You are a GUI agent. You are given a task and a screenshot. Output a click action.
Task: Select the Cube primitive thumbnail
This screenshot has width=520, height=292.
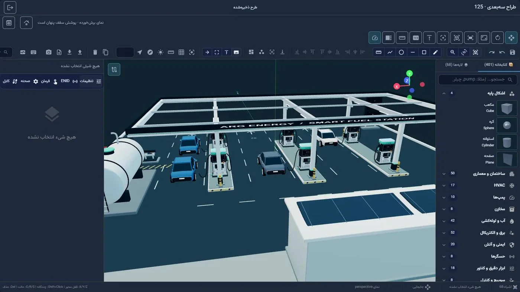click(x=507, y=108)
